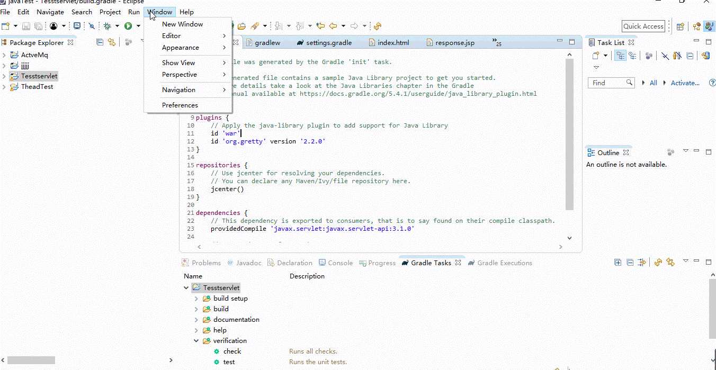Collapse all in Gradle Tasks view
The width and height of the screenshot is (716, 370).
(630, 262)
